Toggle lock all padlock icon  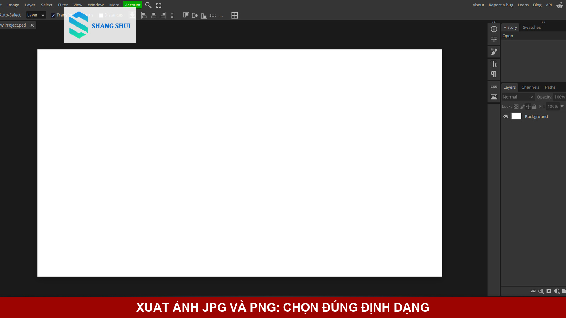click(534, 107)
